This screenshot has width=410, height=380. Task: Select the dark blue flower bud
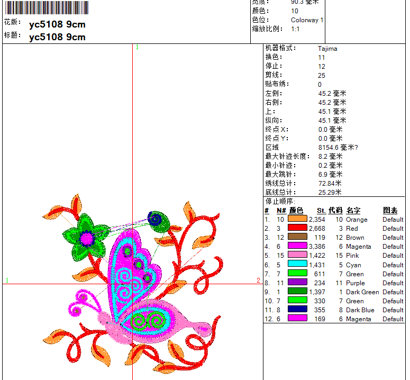point(156,218)
